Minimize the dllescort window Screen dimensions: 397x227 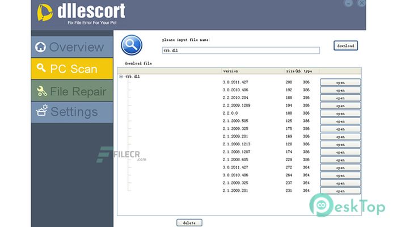point(348,3)
